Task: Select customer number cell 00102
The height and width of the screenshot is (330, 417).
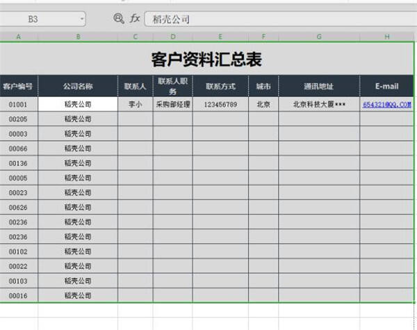Action: (19, 252)
